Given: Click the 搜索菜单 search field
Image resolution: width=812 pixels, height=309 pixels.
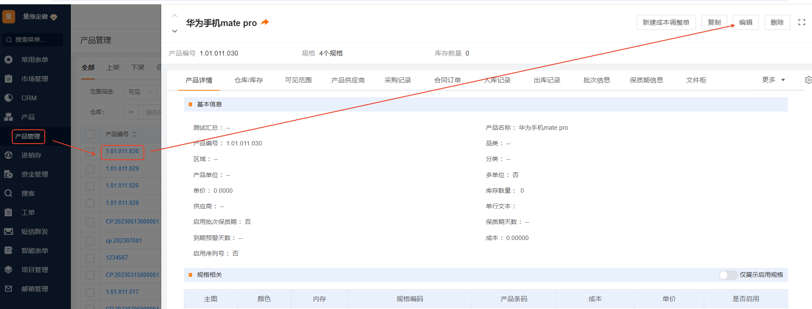Looking at the screenshot, I should point(33,40).
